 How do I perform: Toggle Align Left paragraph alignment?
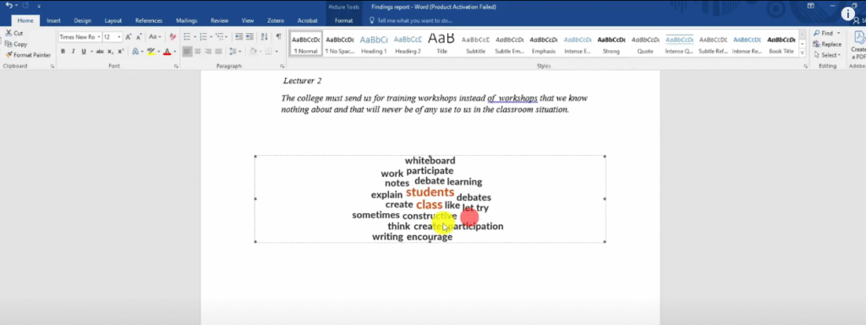(x=187, y=52)
